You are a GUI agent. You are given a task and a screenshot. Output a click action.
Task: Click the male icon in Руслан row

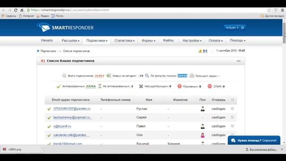[x=202, y=109]
